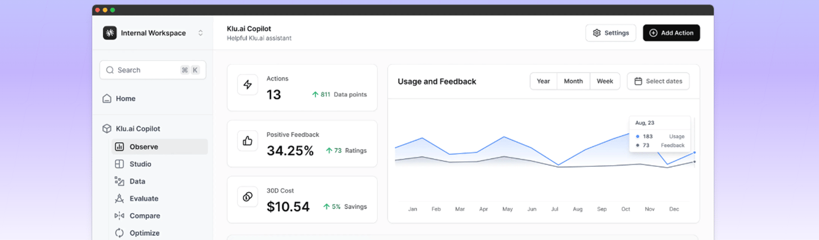Click the Usage and Feedback heading
819x240 pixels.
coord(437,82)
